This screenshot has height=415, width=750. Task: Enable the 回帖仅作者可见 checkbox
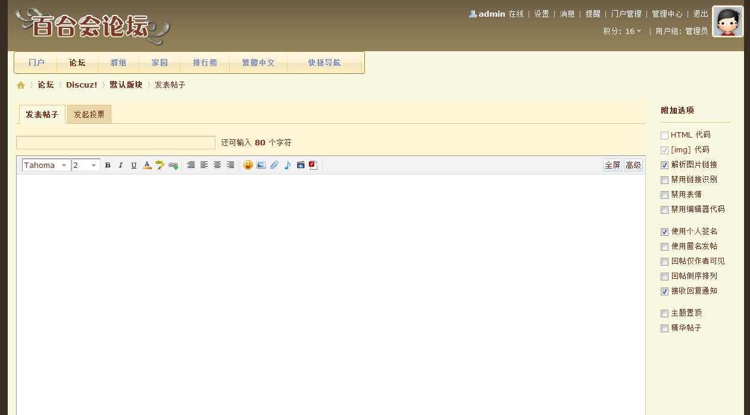coord(664,262)
